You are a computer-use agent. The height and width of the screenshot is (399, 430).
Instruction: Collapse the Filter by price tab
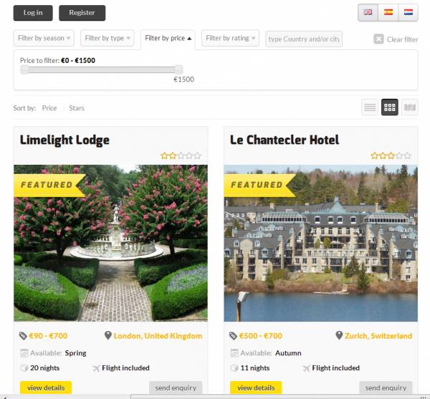[x=168, y=39]
